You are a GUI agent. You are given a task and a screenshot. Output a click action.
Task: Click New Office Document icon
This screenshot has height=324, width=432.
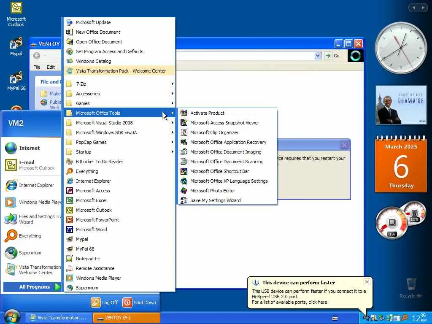70,32
